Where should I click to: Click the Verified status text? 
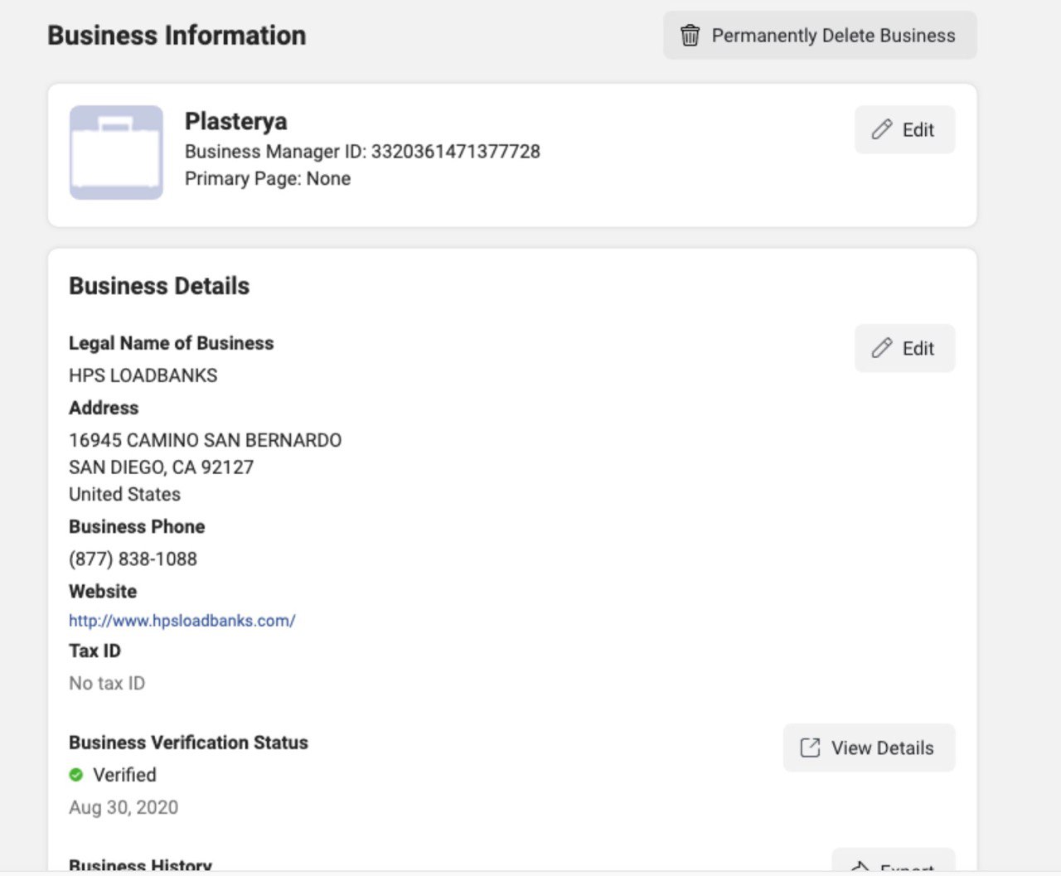click(124, 775)
